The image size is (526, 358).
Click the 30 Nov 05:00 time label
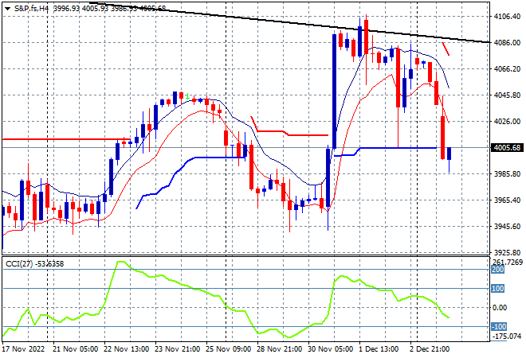330,349
